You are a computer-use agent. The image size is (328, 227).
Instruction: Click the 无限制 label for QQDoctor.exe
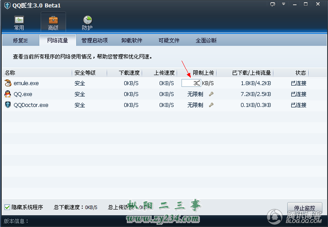(195, 105)
